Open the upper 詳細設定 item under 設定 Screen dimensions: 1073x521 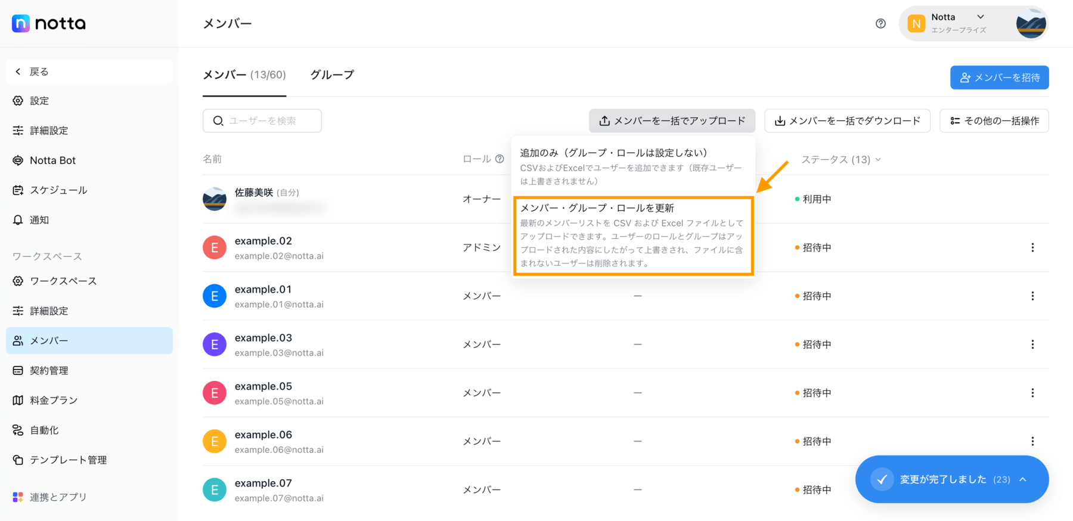pos(89,131)
